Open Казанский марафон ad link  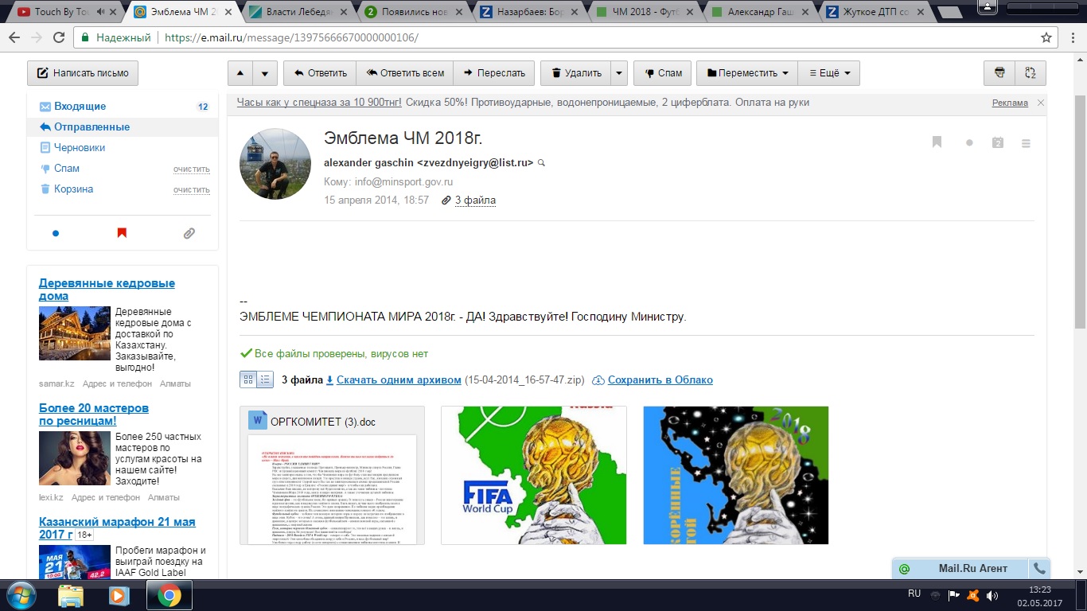(117, 528)
